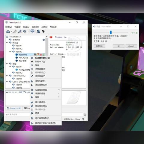The image size is (144, 144).
Task: Click the China flag beside Yosemite info panel
Action: 51,37
